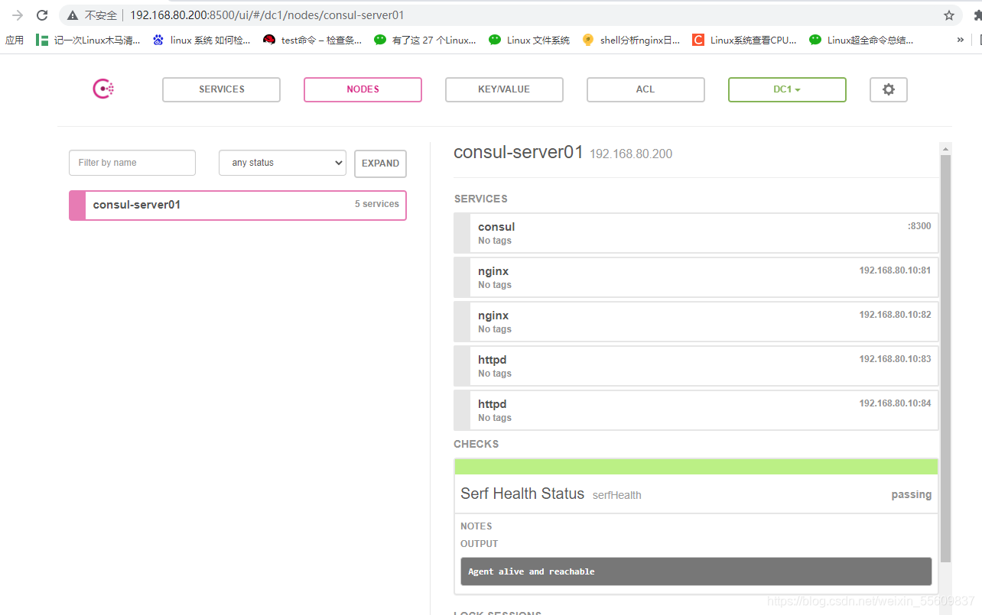Click the scrollbar up arrow

(945, 149)
